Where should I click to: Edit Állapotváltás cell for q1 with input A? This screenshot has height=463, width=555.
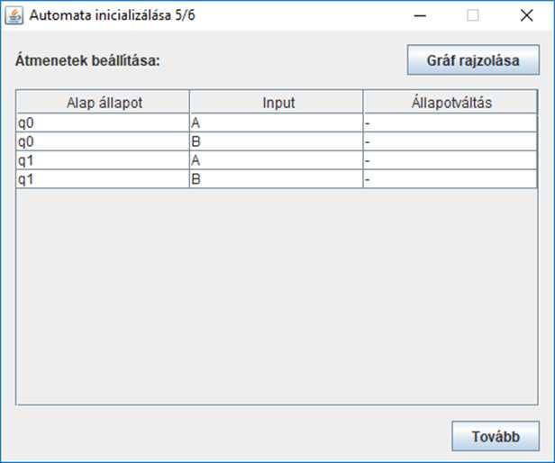click(x=450, y=160)
